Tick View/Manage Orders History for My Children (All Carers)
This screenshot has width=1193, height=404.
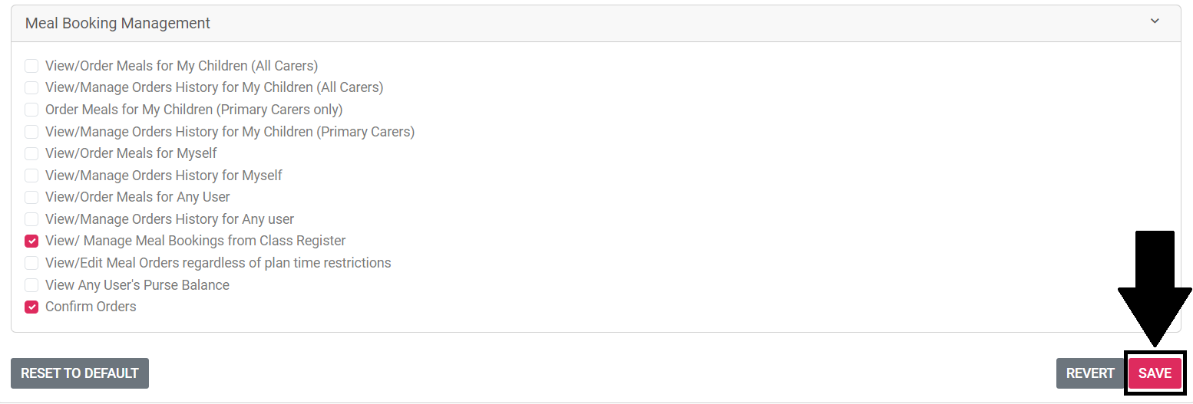31,87
